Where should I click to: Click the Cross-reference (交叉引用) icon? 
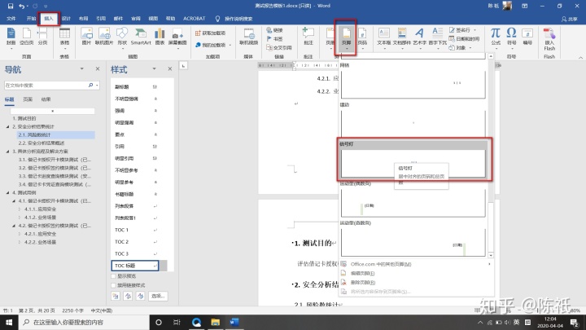(x=269, y=47)
